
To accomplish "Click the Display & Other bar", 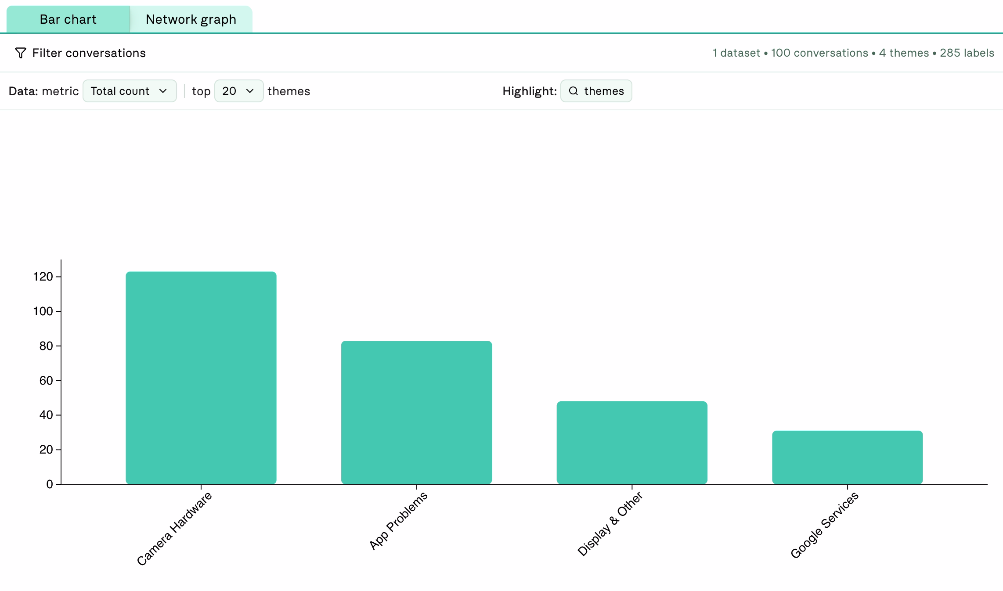I will pos(632,442).
